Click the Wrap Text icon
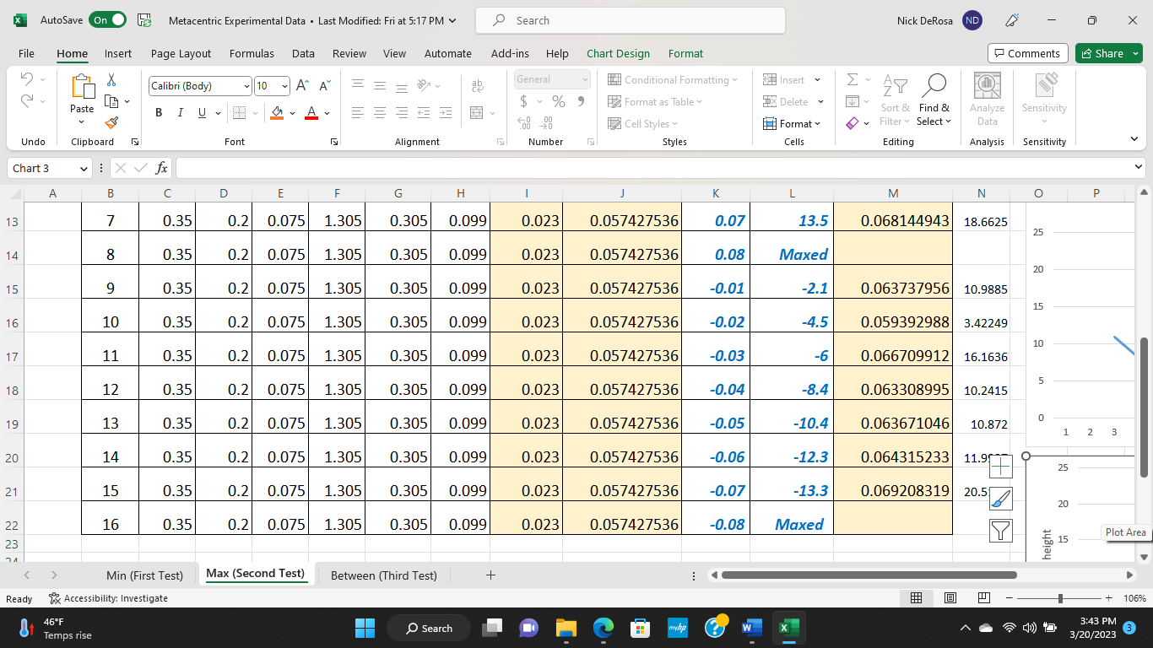Image resolution: width=1153 pixels, height=648 pixels. tap(478, 86)
